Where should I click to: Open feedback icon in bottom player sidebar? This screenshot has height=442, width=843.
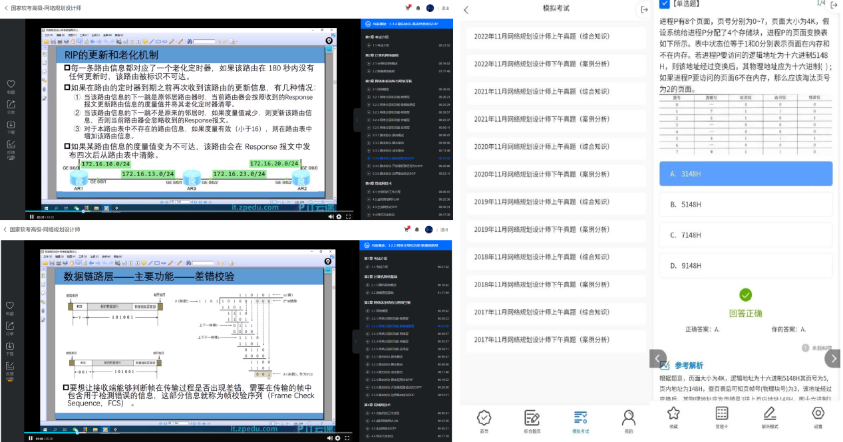[10, 366]
